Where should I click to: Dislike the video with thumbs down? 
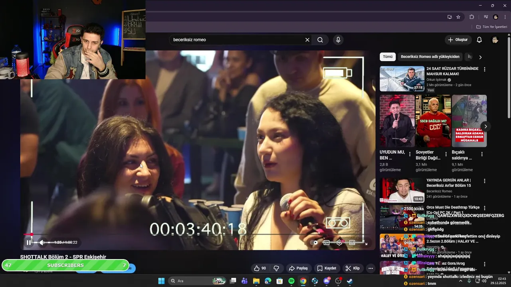click(x=276, y=268)
